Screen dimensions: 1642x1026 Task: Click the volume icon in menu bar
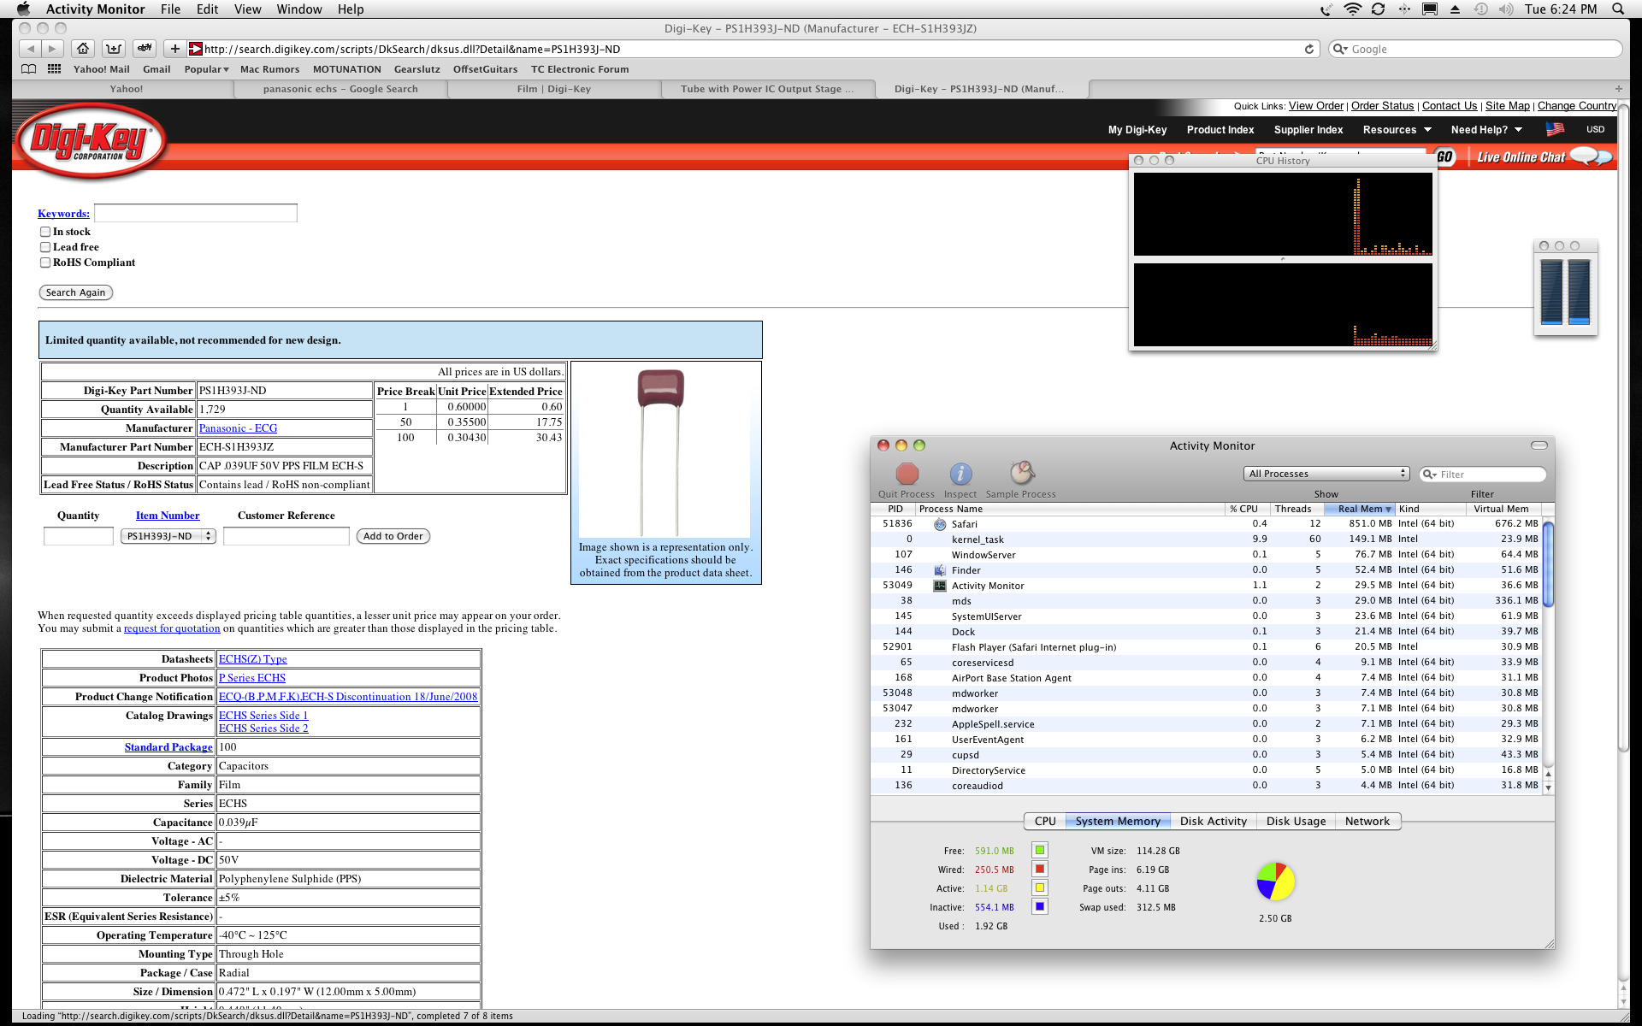1506,9
